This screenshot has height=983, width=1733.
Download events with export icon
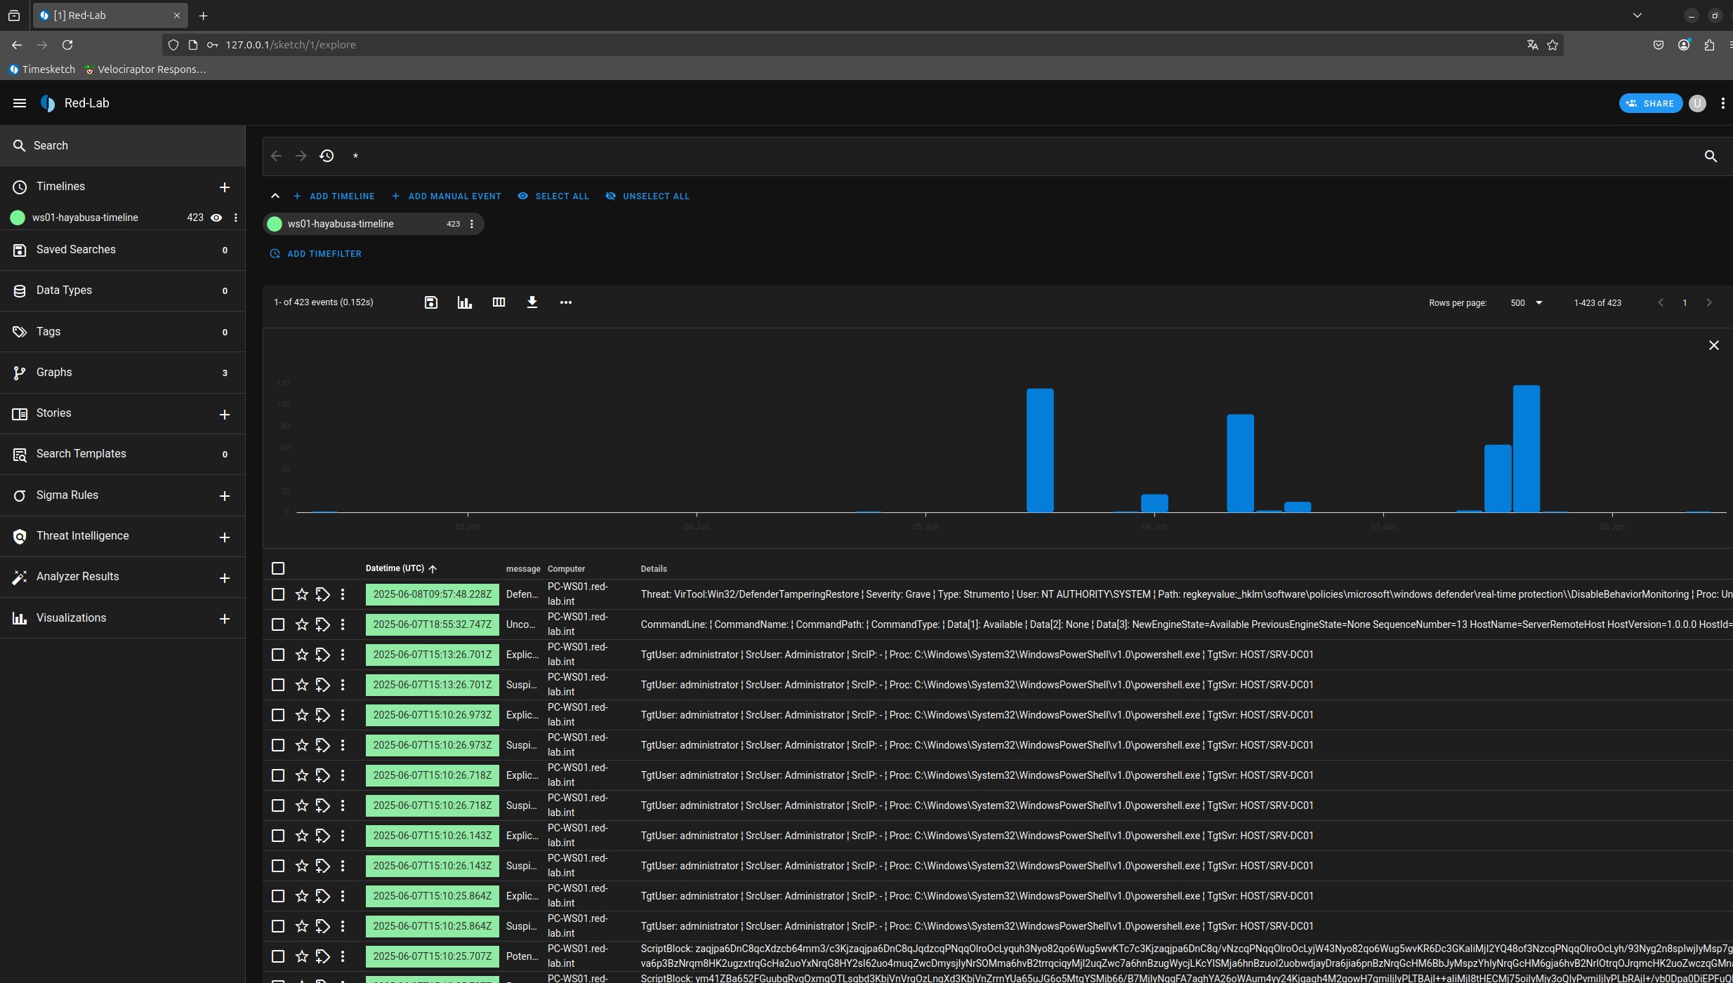pos(532,302)
